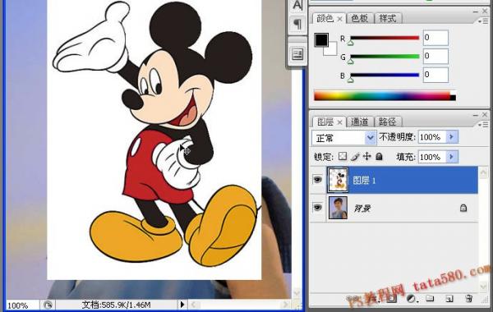Select the 图层 1 layer name
Image resolution: width=493 pixels, height=312 pixels.
(x=364, y=181)
